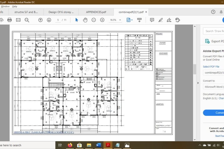Click Adobe Acrobat taskbar icon

(108, 145)
